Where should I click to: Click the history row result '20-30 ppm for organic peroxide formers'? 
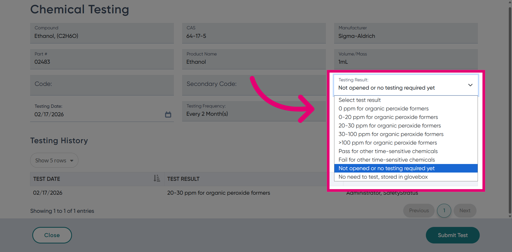pyautogui.click(x=219, y=193)
